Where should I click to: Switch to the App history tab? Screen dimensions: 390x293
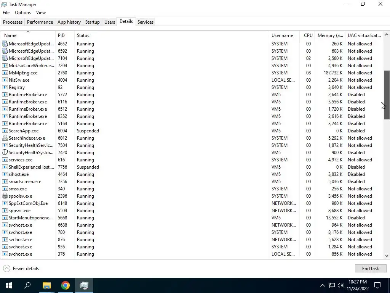69,22
